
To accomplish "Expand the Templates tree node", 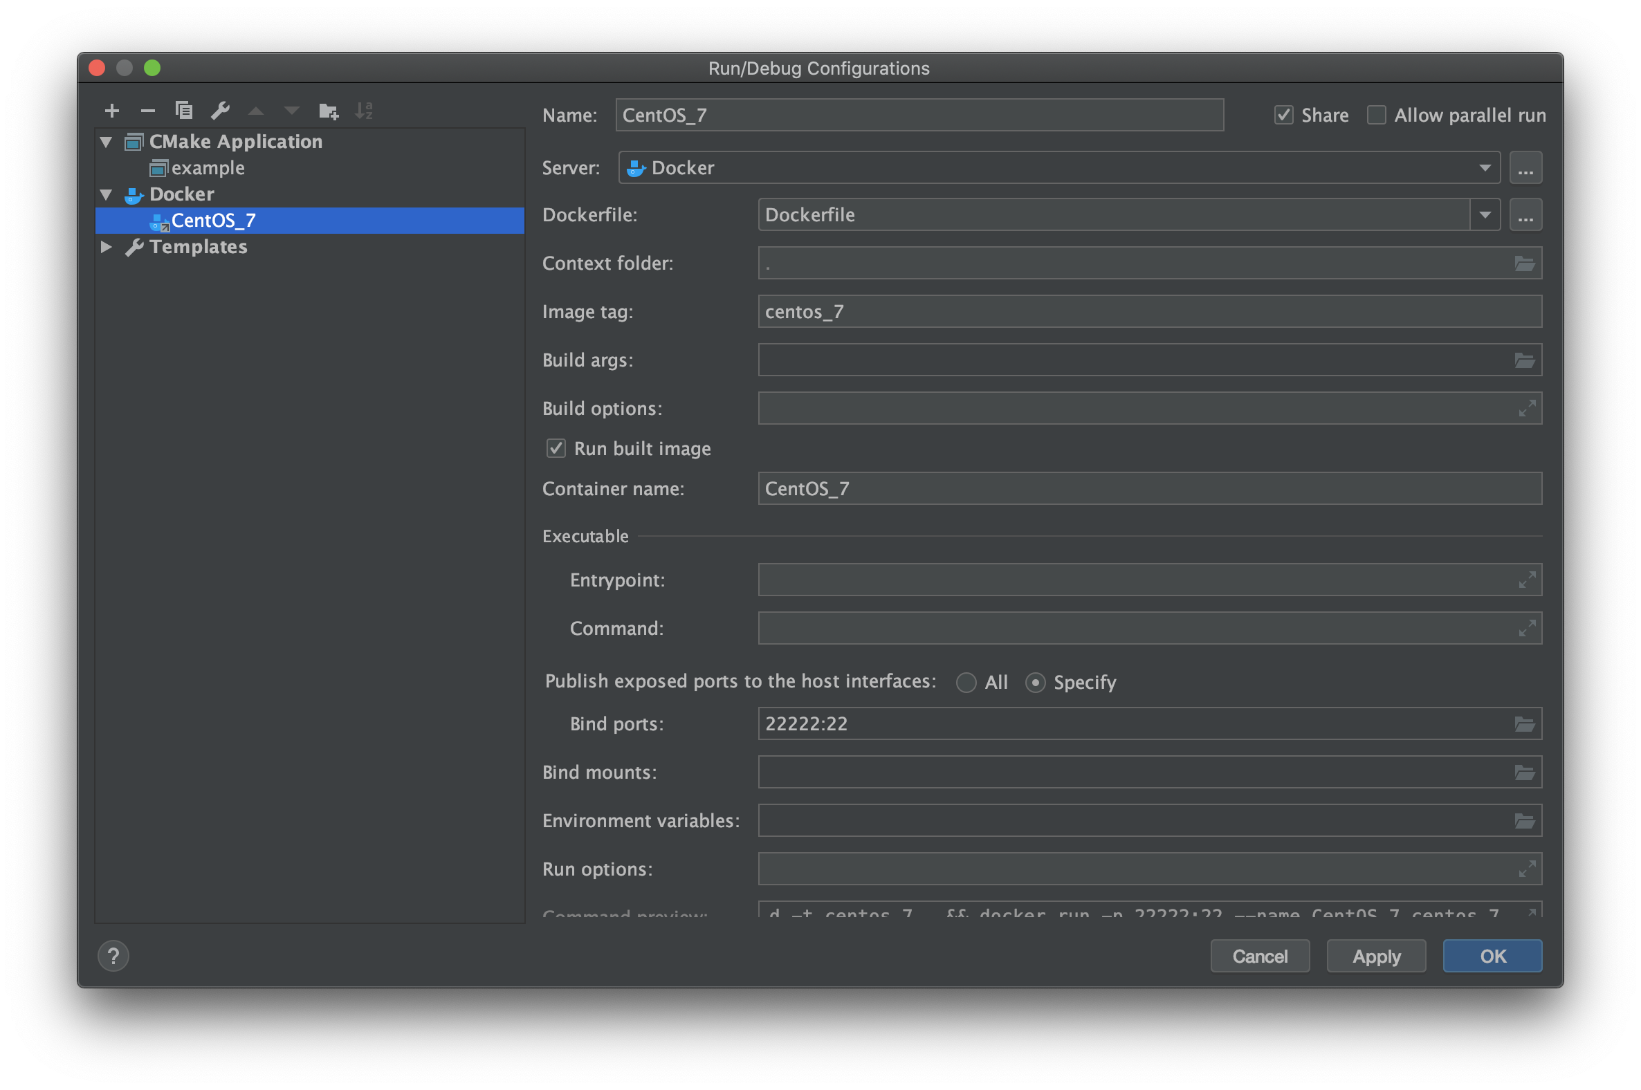I will [107, 247].
